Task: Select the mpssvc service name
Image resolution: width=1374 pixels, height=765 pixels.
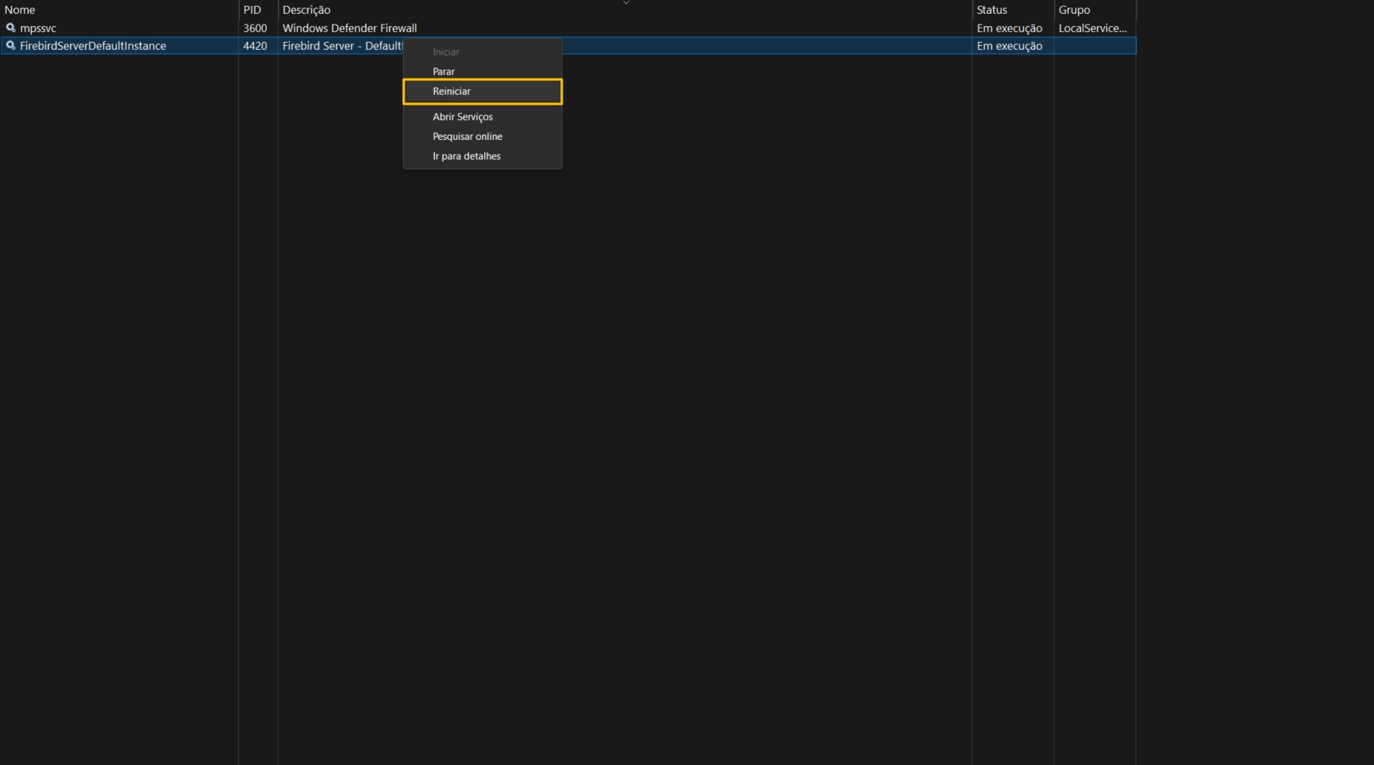Action: coord(38,28)
